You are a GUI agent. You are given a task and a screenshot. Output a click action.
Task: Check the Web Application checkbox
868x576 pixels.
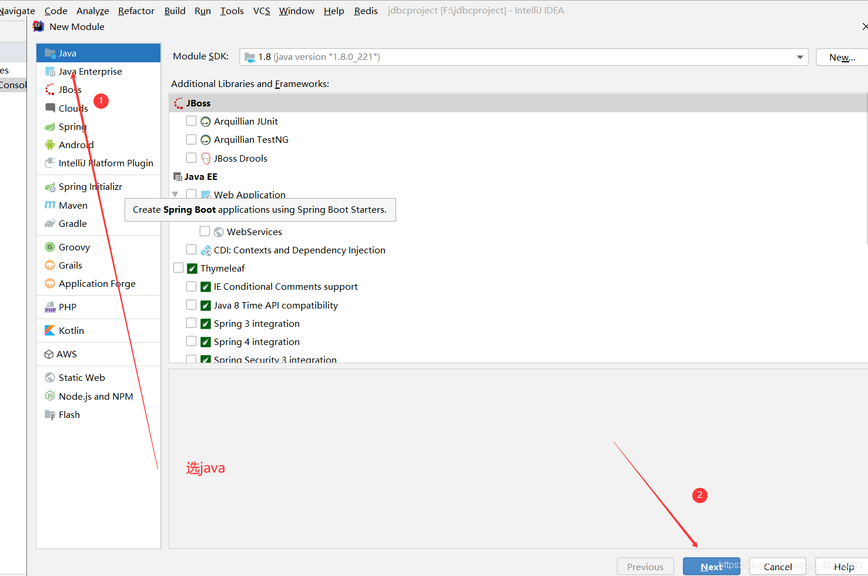click(x=191, y=194)
